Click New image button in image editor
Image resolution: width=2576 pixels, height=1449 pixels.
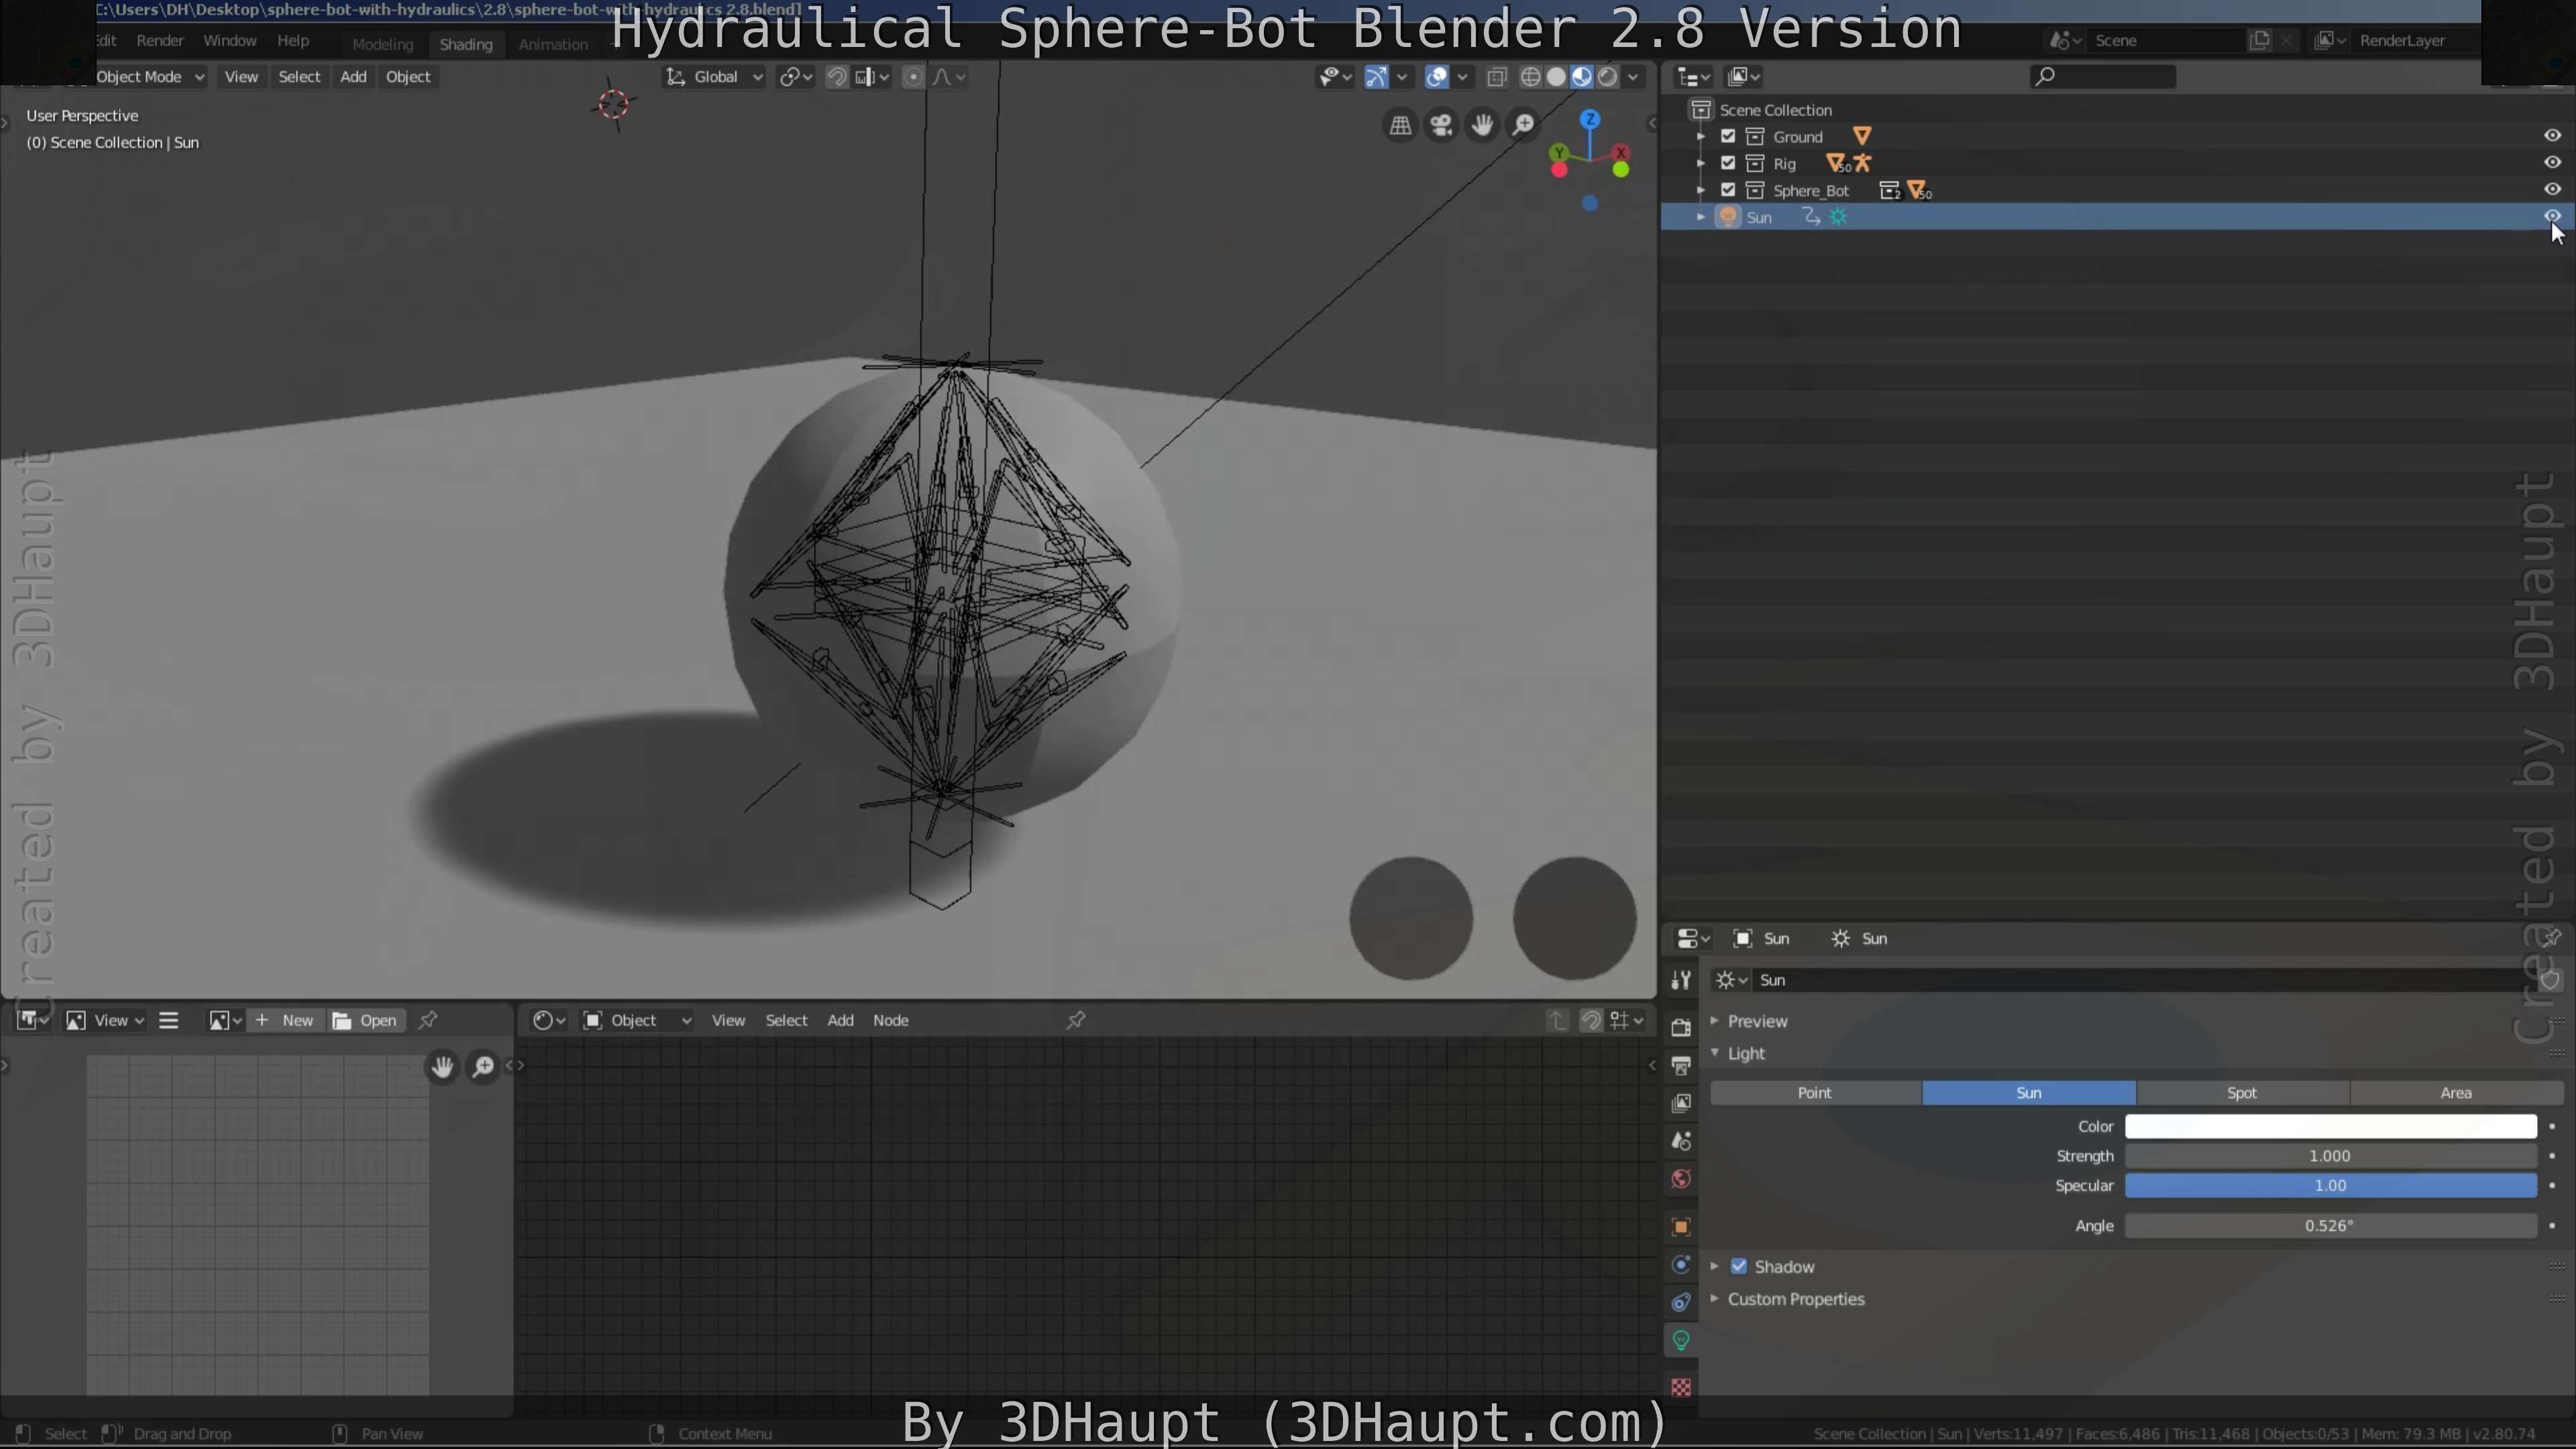pos(285,1020)
